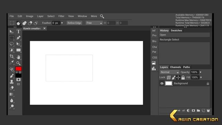Add new adjustment layer icon

pos(188,110)
